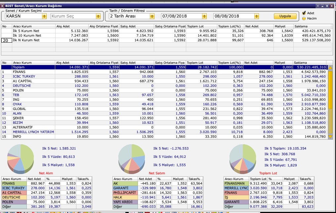336x213 pixels.
Task: Click the İlk 5 Kurum Net summary row
Action: pyautogui.click(x=166, y=31)
